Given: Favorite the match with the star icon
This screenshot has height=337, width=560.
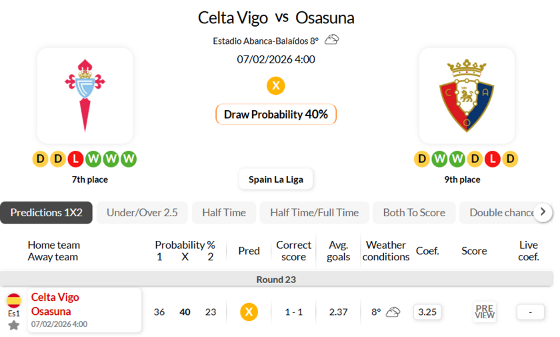Looking at the screenshot, I should click(13, 325).
